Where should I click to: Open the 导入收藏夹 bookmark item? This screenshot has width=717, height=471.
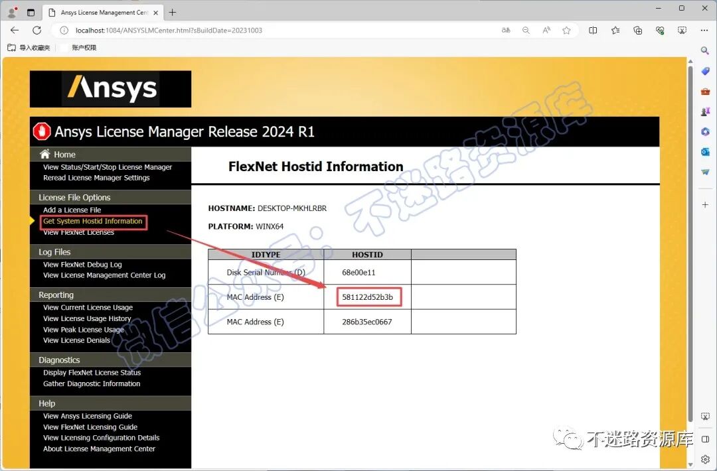point(29,48)
